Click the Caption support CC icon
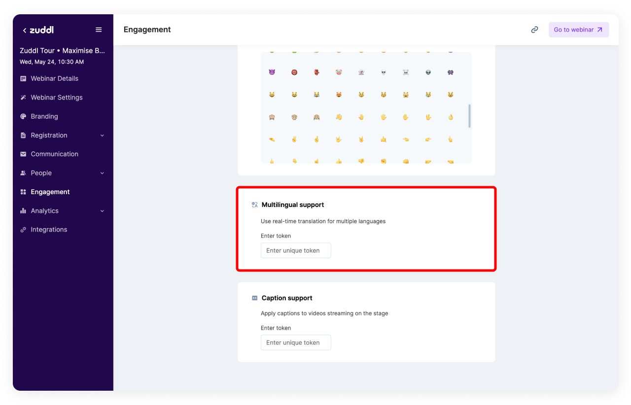This screenshot has height=405, width=631. pyautogui.click(x=254, y=298)
